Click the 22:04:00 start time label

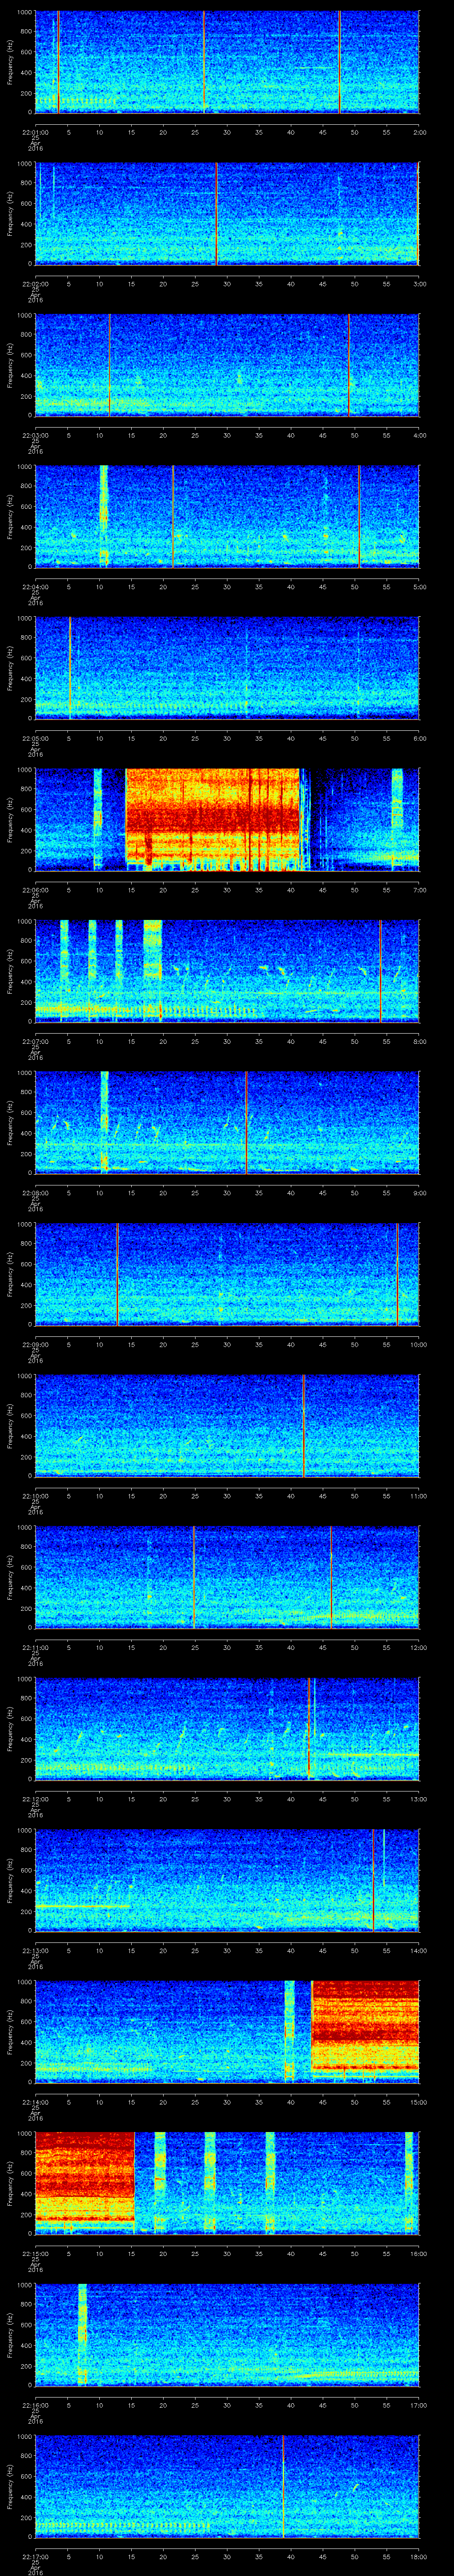pyautogui.click(x=35, y=586)
